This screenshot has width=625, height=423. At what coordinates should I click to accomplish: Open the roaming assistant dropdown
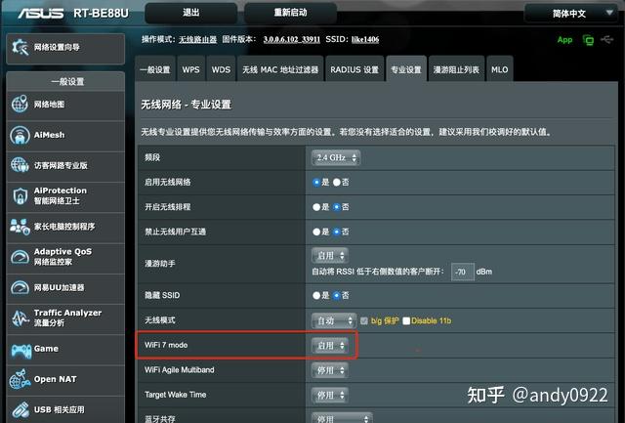click(330, 256)
